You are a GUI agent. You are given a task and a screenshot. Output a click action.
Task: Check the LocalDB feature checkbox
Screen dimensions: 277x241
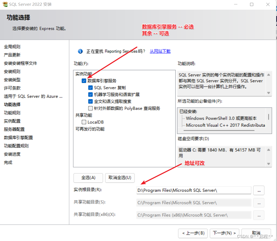[84, 122]
